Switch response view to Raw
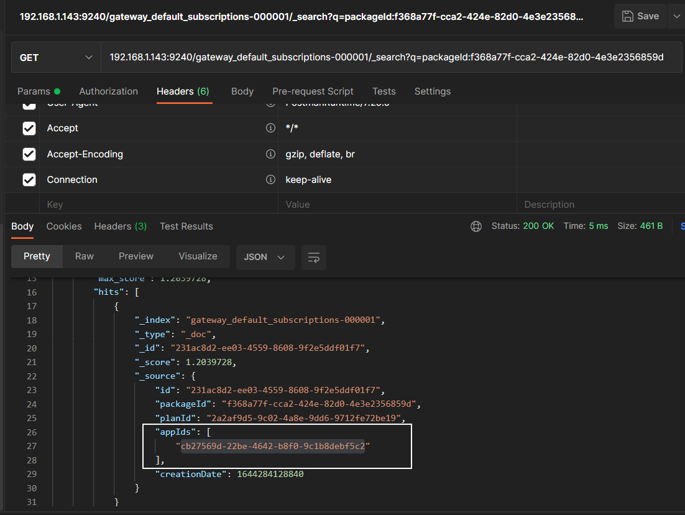 (85, 256)
